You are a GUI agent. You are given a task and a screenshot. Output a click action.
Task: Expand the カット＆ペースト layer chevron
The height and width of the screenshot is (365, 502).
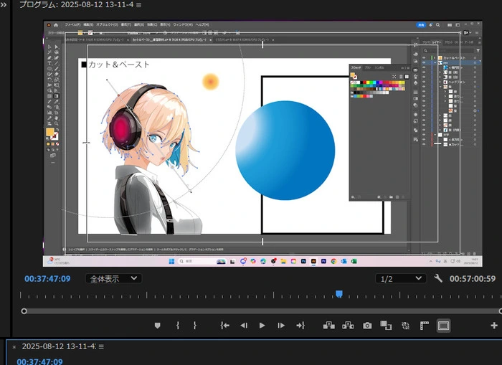point(435,58)
